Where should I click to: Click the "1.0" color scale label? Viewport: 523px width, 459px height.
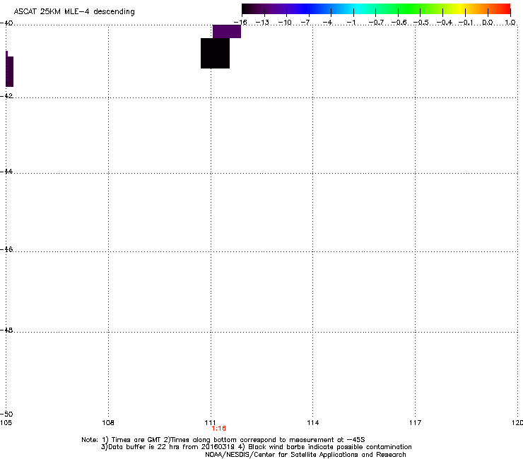pyautogui.click(x=510, y=23)
